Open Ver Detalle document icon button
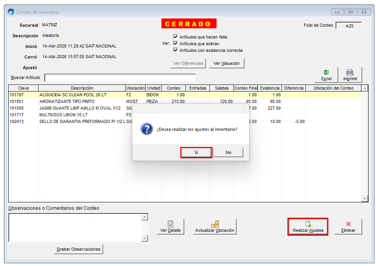This screenshot has height=266, width=376. (x=170, y=227)
